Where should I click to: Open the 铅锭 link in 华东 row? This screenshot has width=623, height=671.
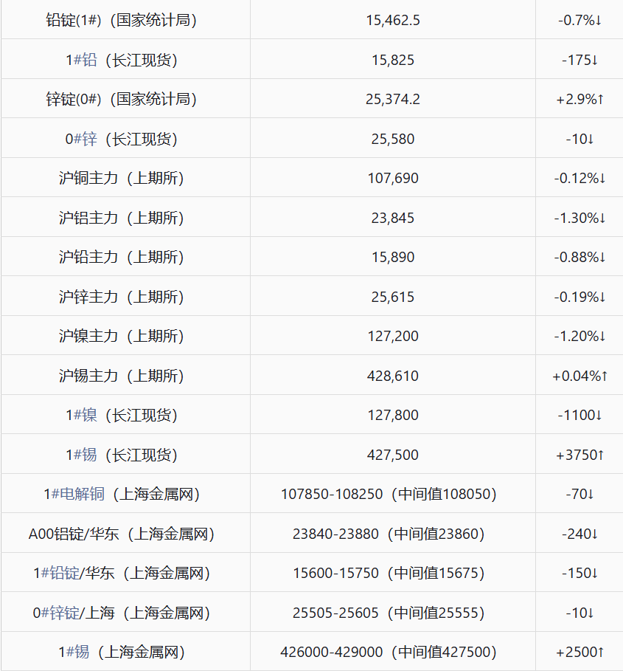coord(65,574)
